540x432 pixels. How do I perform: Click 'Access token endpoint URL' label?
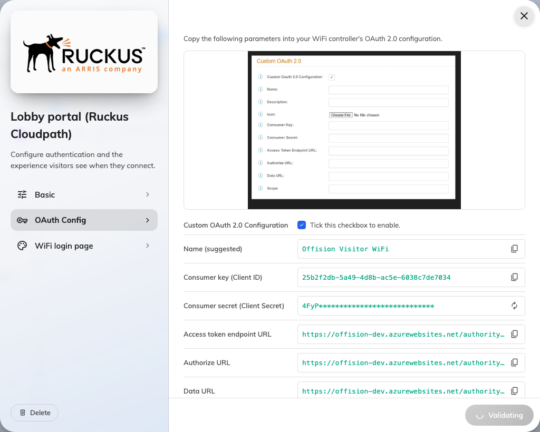(x=227, y=334)
